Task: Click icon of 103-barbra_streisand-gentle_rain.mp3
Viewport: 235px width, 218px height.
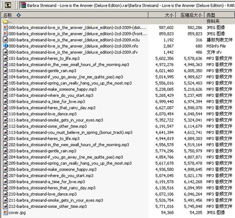Action: [x=5, y=71]
